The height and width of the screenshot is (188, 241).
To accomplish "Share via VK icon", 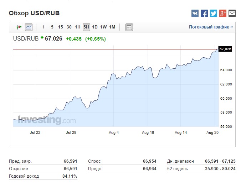I will [x=195, y=14].
